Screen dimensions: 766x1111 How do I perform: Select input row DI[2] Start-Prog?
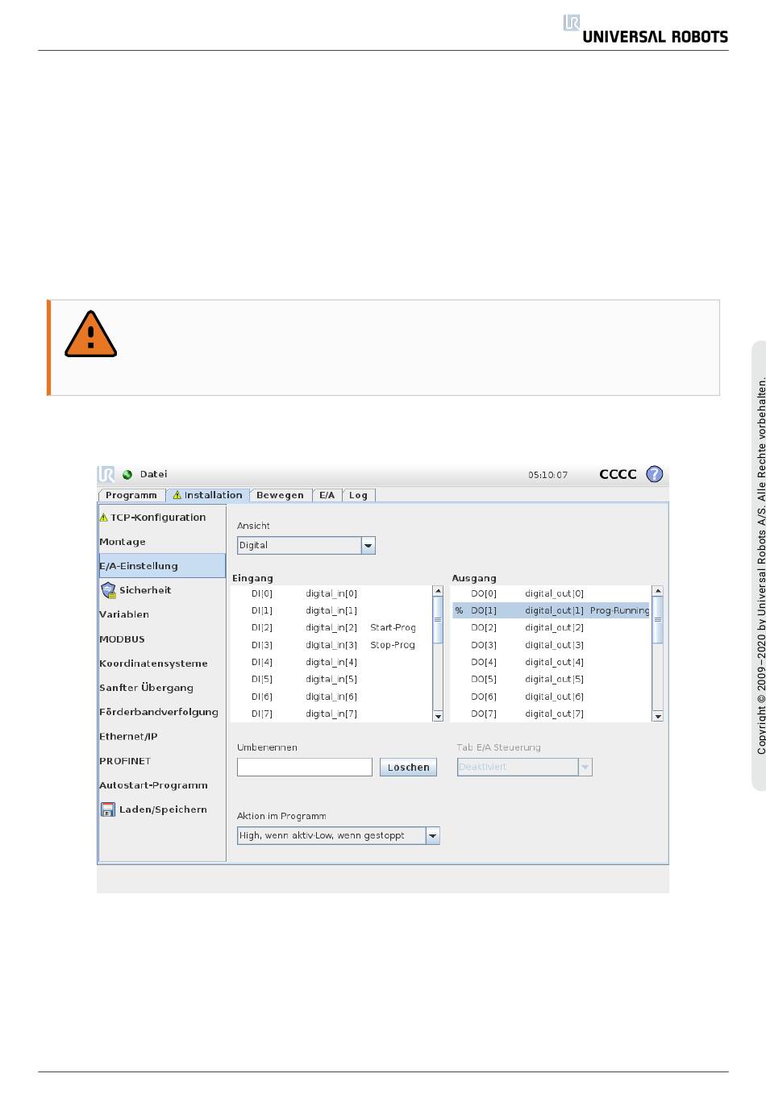point(331,627)
